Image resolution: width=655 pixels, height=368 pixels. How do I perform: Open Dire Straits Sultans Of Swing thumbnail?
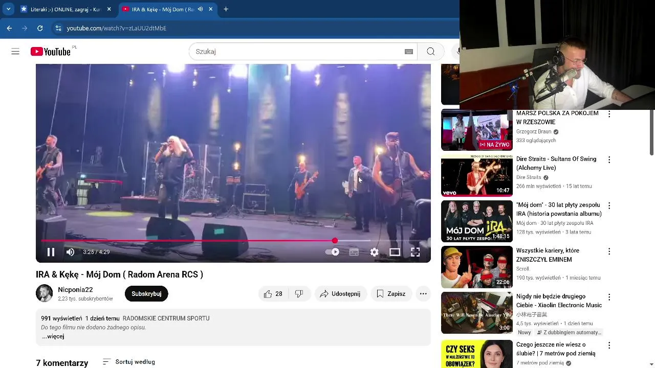coord(477,176)
